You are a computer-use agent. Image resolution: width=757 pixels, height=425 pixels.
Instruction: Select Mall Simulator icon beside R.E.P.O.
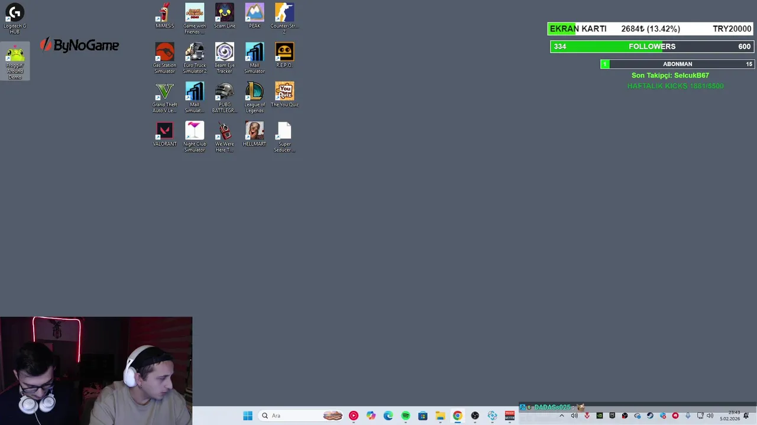[254, 58]
